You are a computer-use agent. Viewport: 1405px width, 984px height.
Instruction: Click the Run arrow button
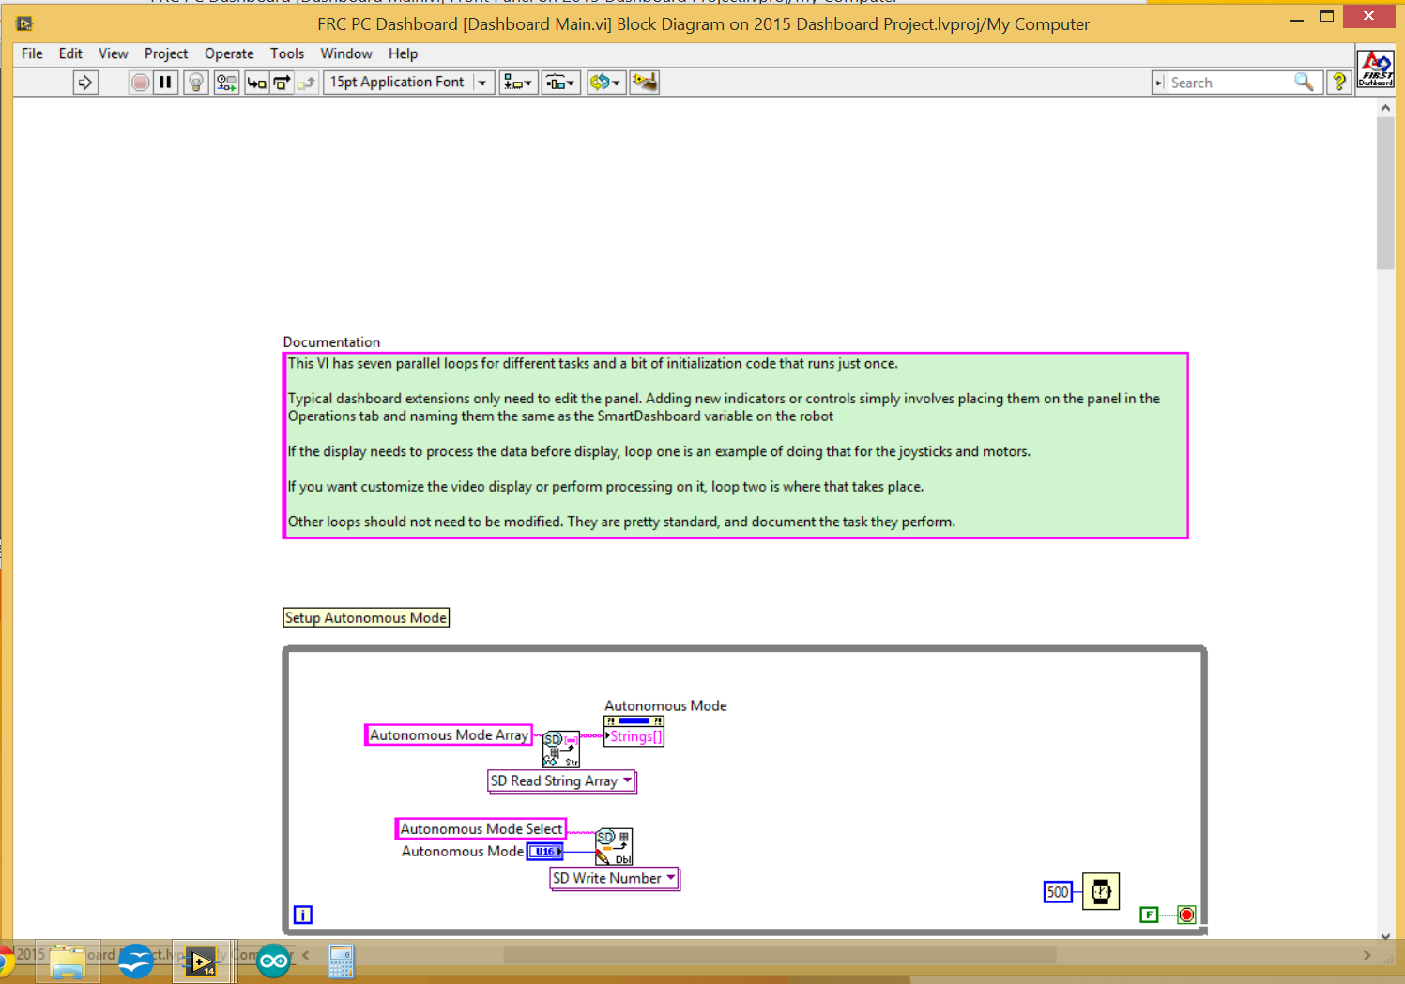click(x=85, y=83)
